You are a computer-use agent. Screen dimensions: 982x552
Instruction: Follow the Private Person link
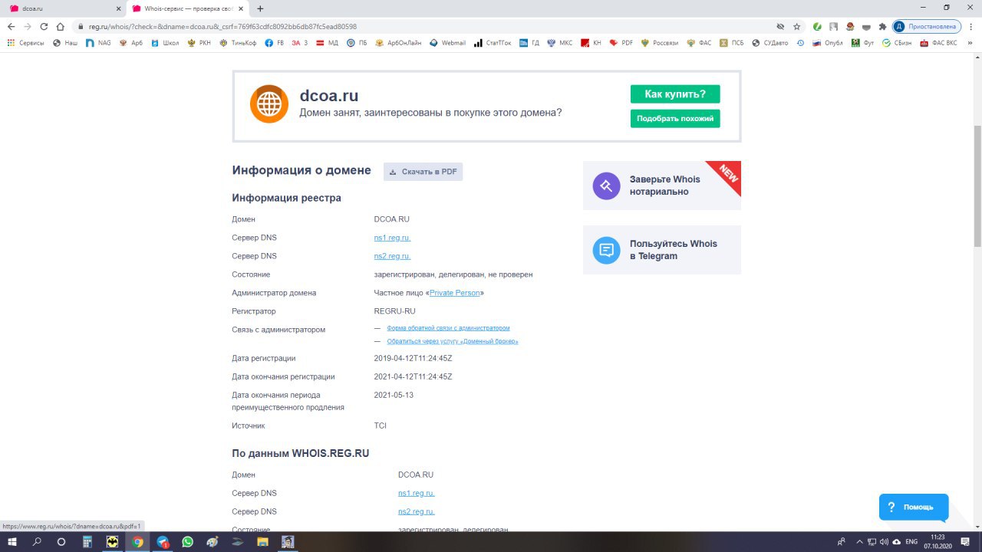(455, 293)
